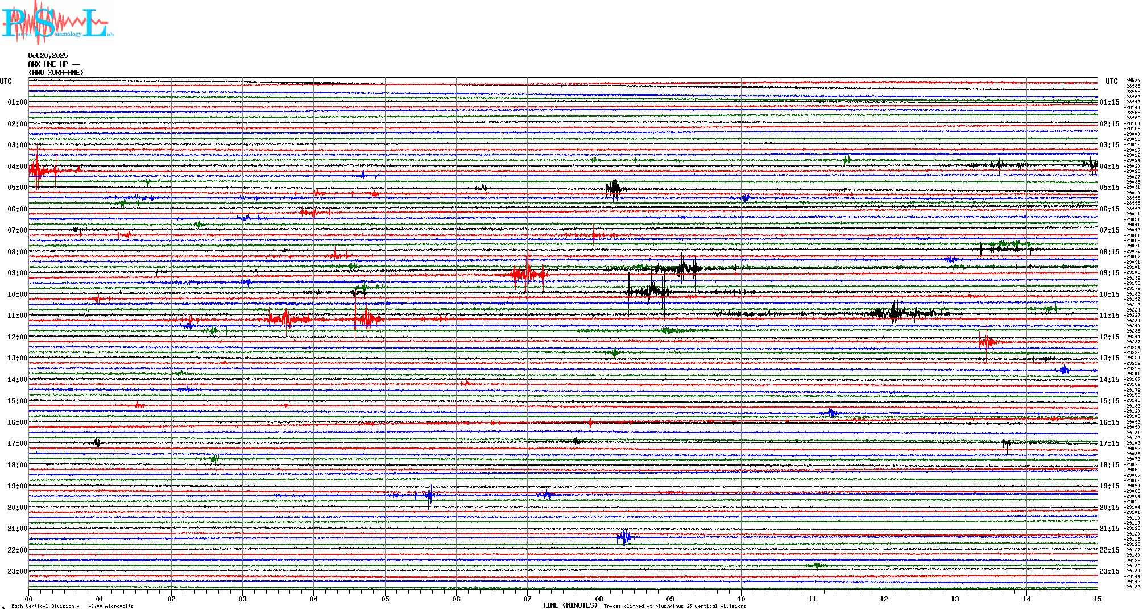This screenshot has height=614, width=1143.
Task: Click the red event near 12:15 label
Action: [x=987, y=342]
